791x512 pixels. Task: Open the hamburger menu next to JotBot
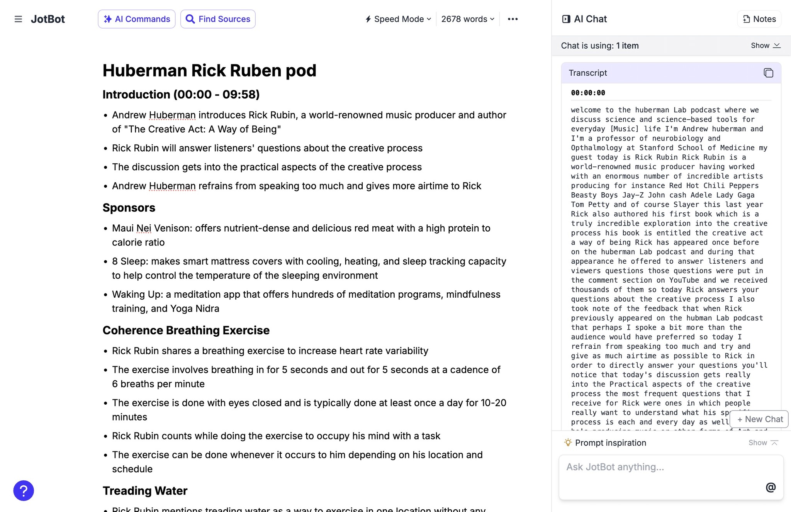coord(18,19)
